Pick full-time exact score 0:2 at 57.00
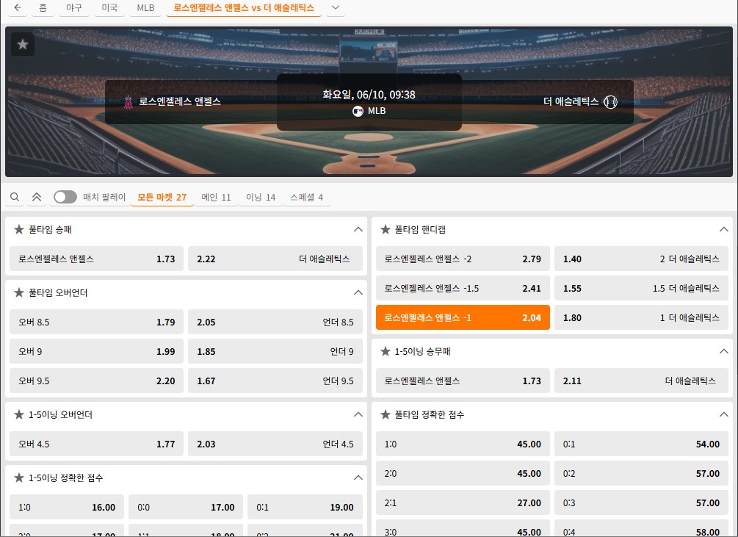The width and height of the screenshot is (738, 537). point(641,474)
